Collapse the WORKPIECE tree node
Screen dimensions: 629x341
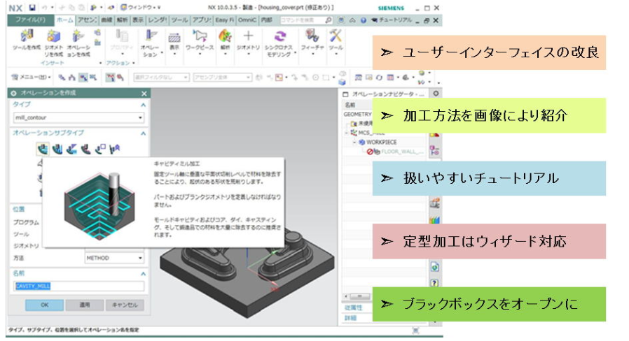[x=354, y=142]
